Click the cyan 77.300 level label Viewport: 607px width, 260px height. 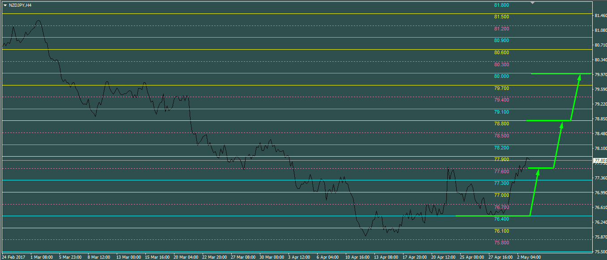tap(501, 183)
